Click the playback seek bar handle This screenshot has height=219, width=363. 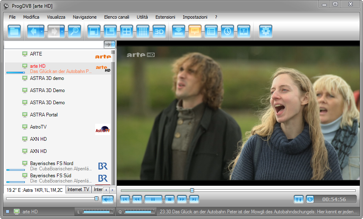[x=192, y=190]
